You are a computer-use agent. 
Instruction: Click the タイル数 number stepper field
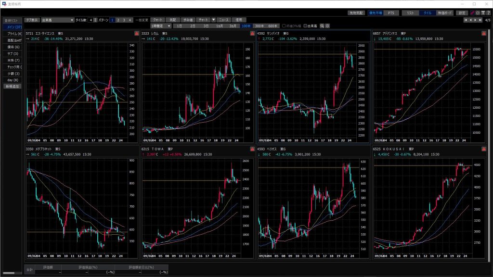point(91,20)
